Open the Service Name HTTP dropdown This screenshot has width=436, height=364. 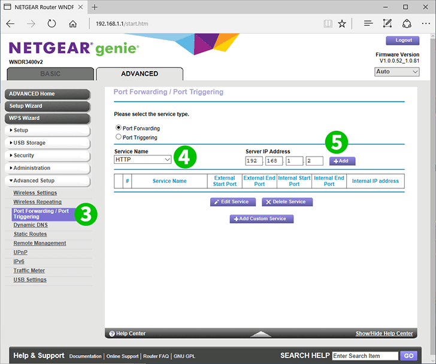[143, 160]
